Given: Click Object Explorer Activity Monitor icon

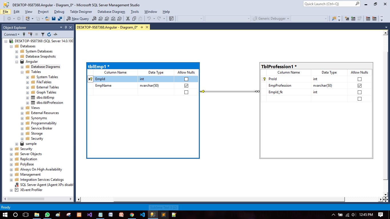Looking at the screenshot, I should point(55,35).
